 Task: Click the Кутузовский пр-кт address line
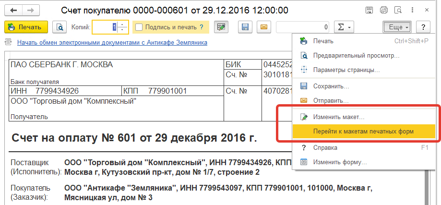[162, 172]
